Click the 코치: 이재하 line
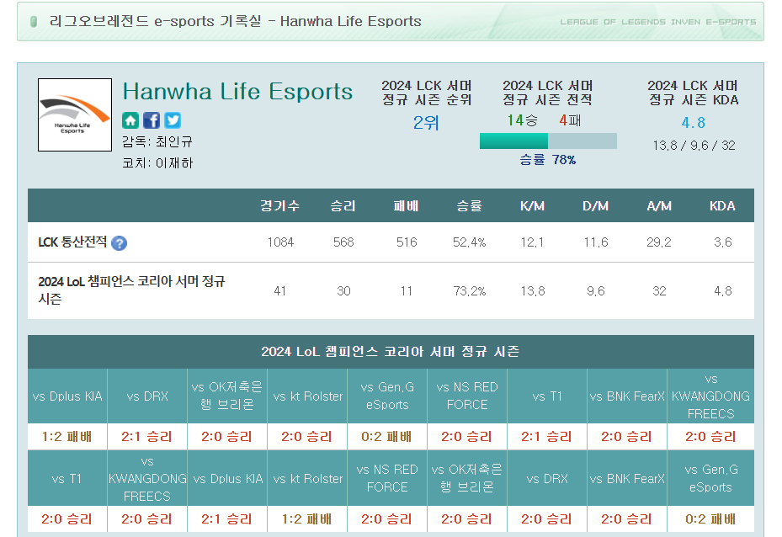 tap(157, 163)
